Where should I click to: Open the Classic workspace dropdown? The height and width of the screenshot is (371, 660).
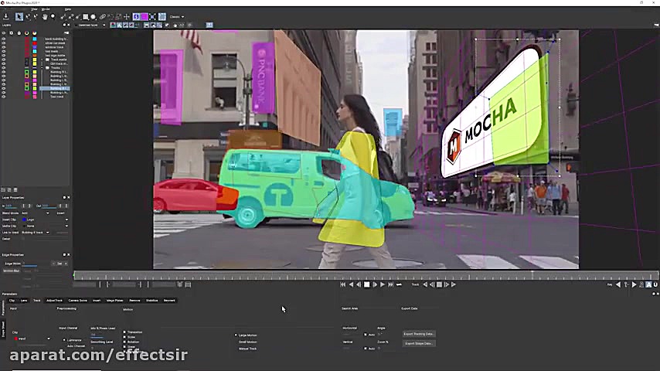pyautogui.click(x=177, y=17)
